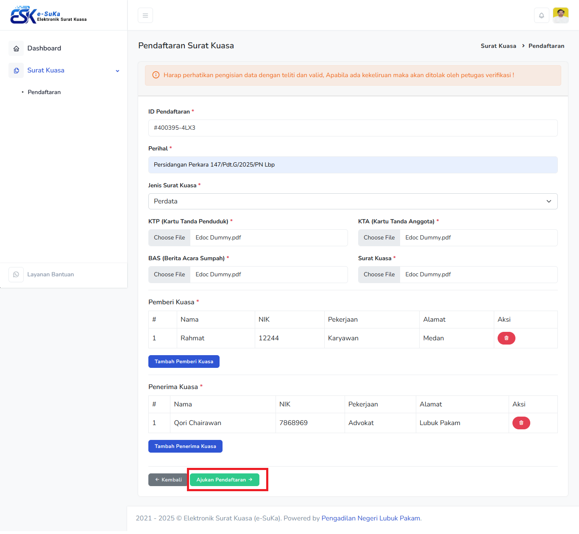Open Dashboard from the sidebar
The height and width of the screenshot is (534, 579).
44,48
